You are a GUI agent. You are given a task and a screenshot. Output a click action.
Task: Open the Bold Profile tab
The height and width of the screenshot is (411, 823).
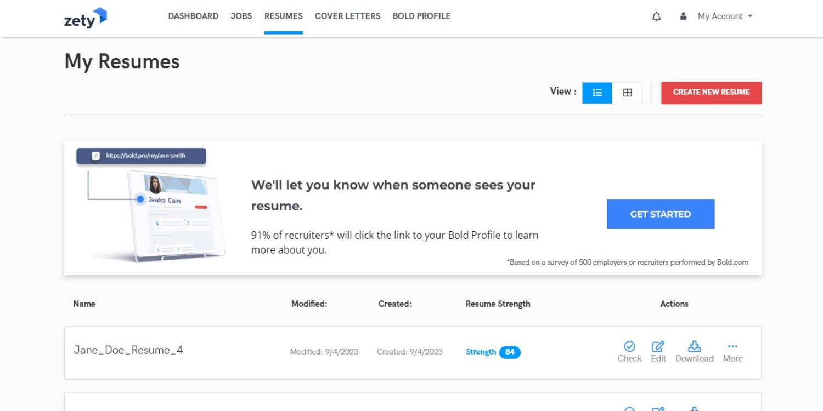pos(421,16)
